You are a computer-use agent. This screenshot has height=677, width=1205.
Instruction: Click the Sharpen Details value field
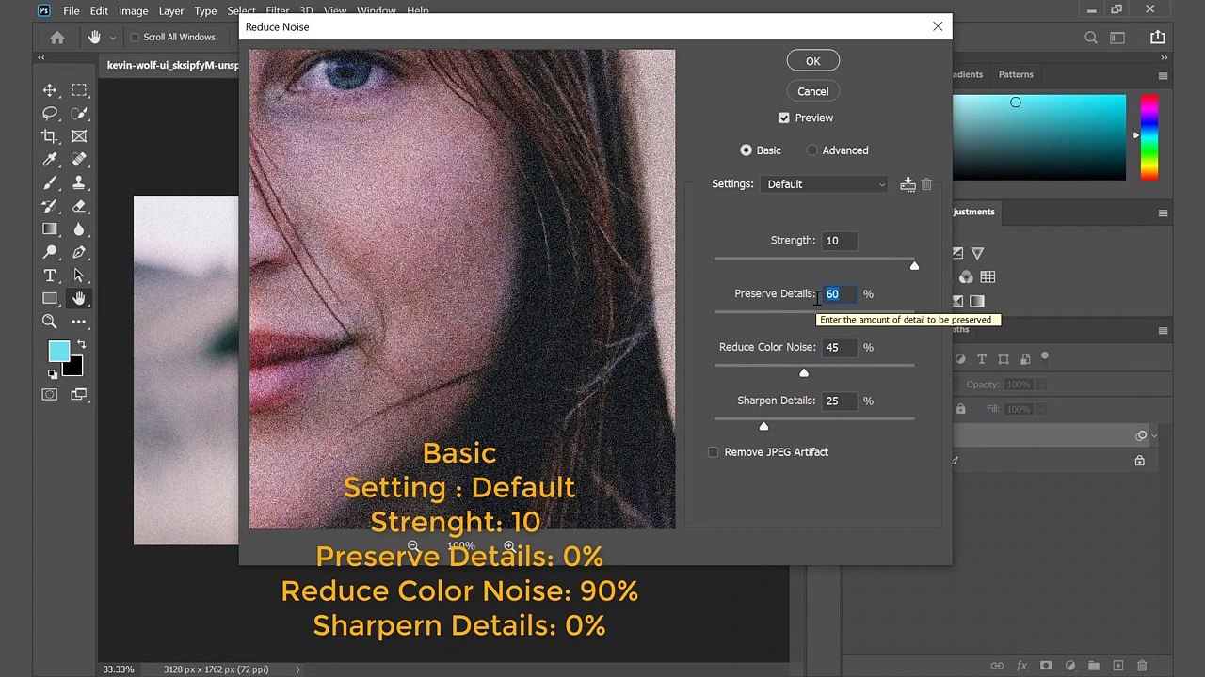[838, 401]
